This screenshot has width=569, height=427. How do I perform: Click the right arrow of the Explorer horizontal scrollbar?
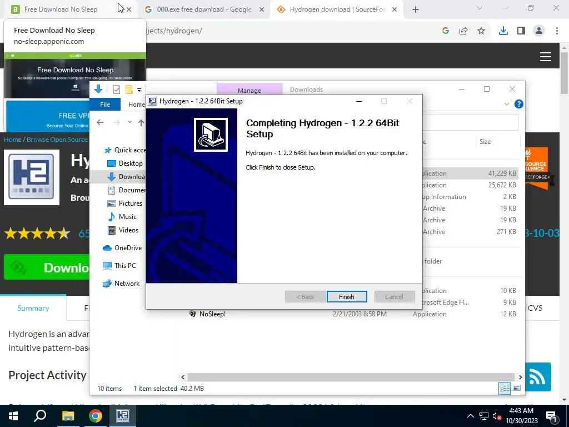(520, 377)
